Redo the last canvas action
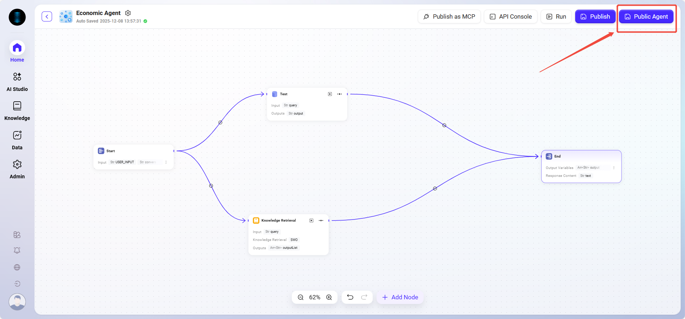The width and height of the screenshot is (685, 319). [364, 297]
